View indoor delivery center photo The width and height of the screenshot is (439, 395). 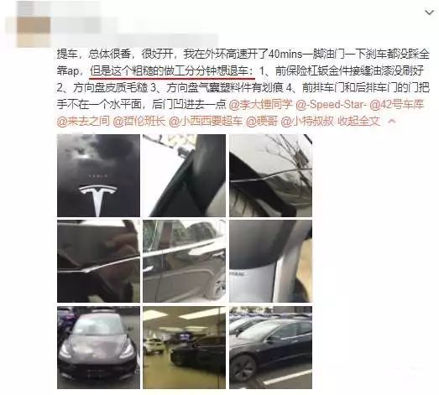click(x=184, y=347)
